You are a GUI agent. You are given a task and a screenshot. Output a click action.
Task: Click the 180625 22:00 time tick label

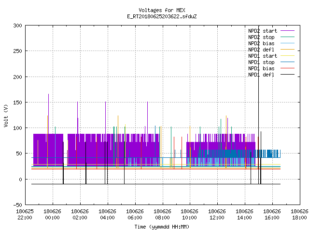click(25, 215)
